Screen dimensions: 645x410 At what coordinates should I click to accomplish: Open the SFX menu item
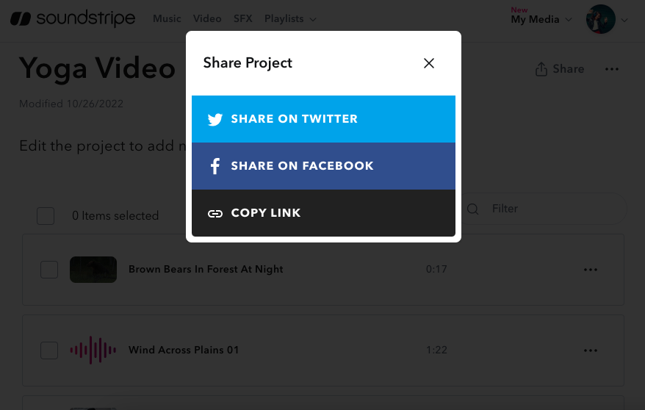tap(242, 19)
